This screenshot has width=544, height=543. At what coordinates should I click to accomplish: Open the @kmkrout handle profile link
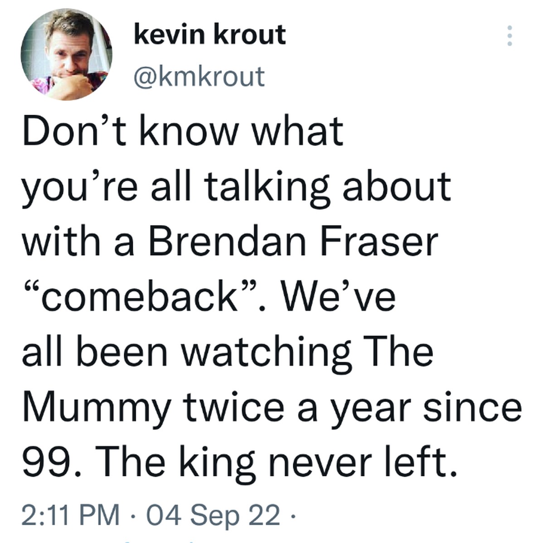click(199, 77)
